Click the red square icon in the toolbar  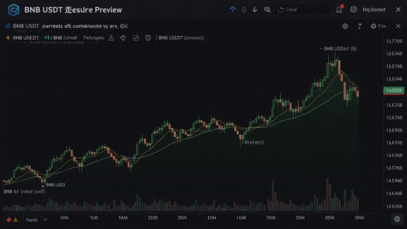click(136, 38)
